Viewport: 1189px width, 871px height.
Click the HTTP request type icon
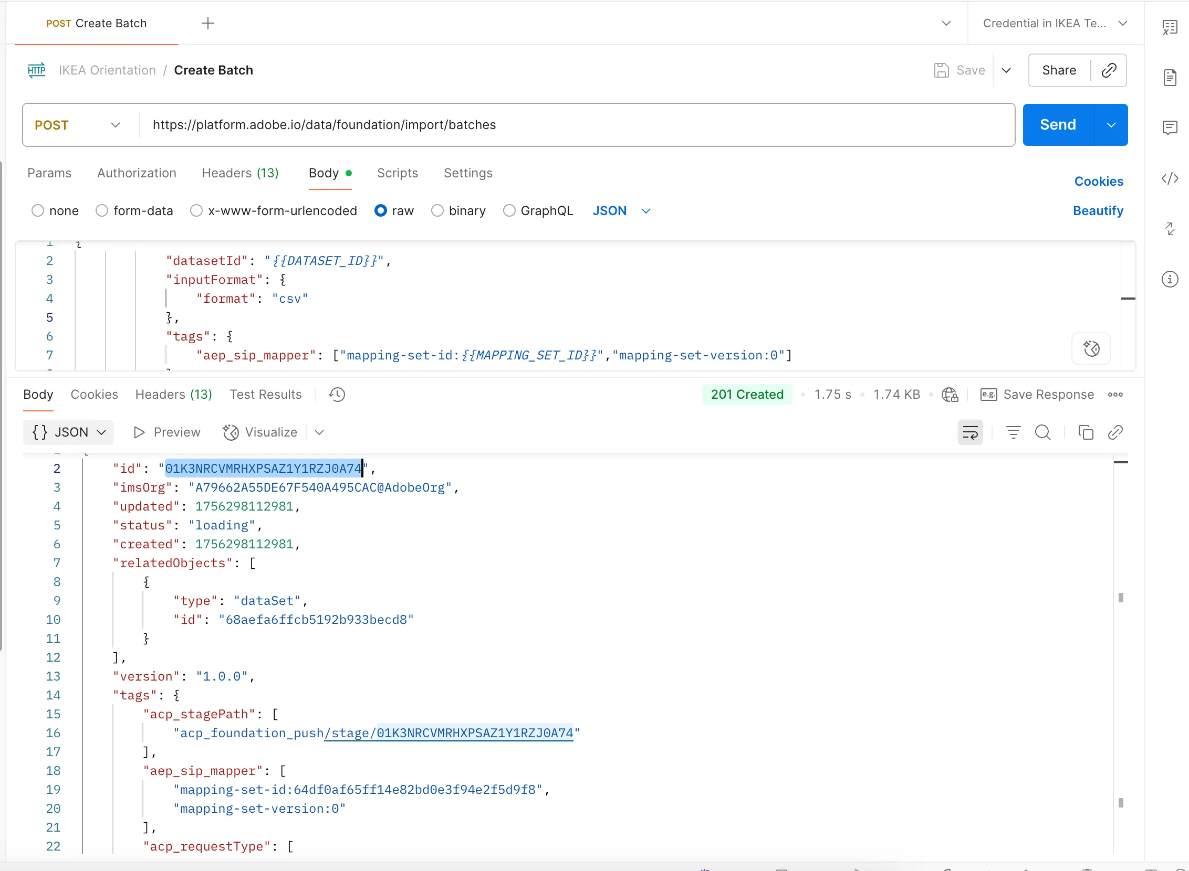tap(36, 70)
